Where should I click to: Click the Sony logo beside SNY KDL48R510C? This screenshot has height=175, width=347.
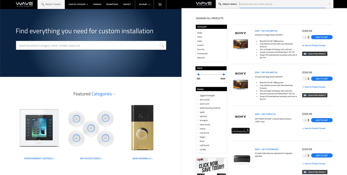240,33
